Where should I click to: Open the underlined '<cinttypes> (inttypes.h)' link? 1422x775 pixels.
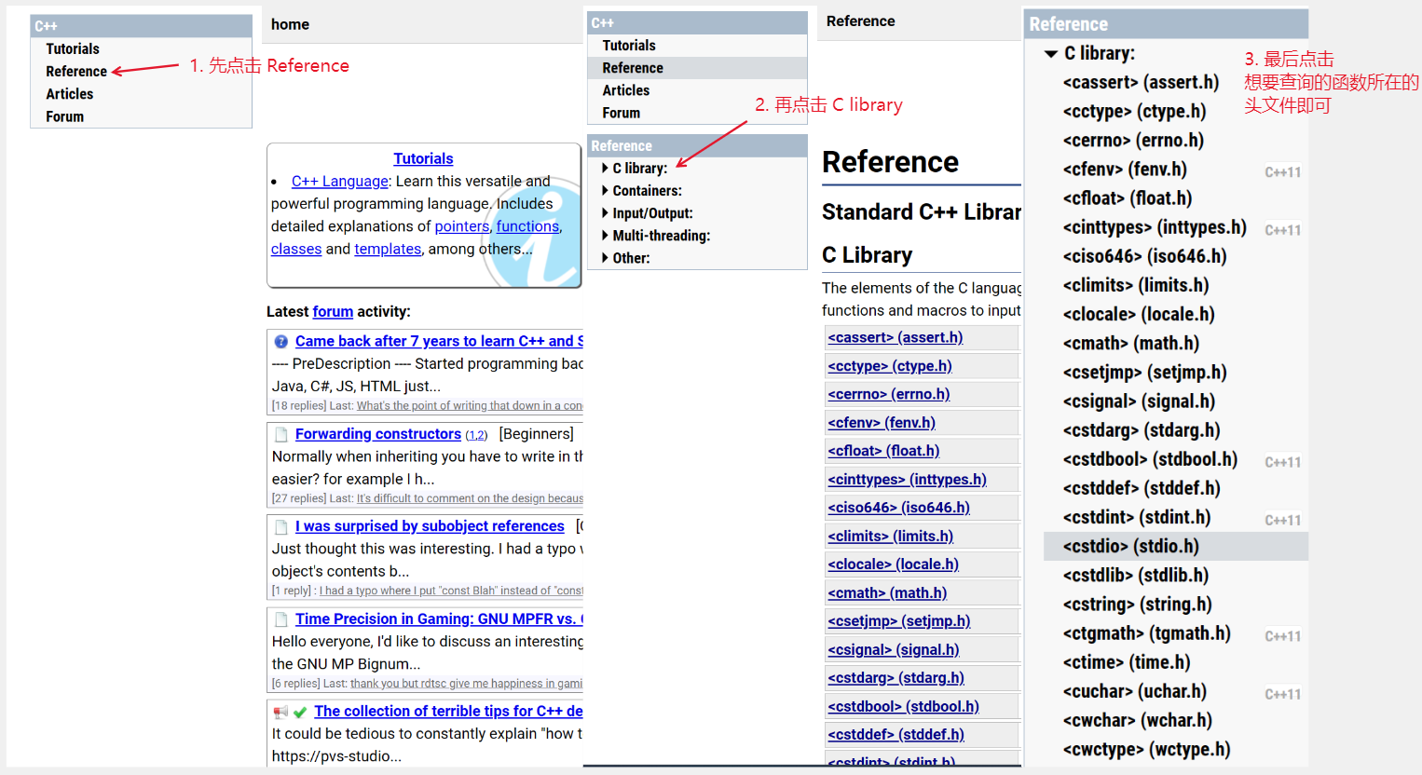(907, 479)
